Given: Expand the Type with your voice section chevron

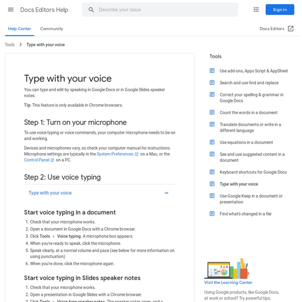Looking at the screenshot, I should 167,193.
